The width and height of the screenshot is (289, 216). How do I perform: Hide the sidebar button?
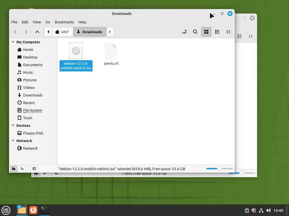tap(34, 169)
